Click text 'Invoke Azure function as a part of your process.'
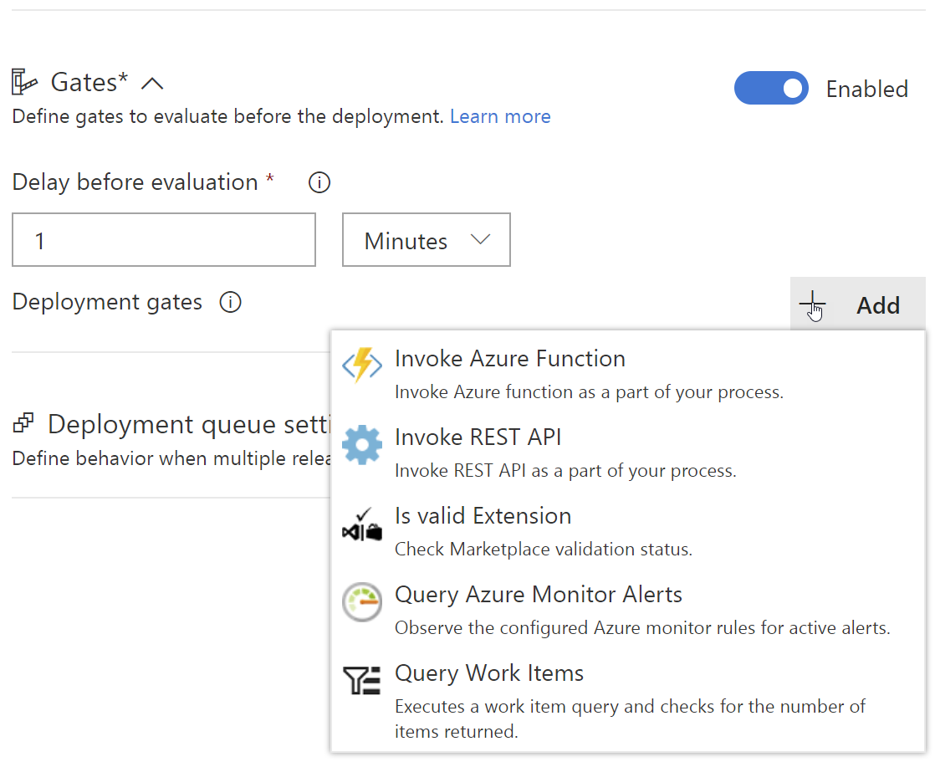This screenshot has height=762, width=935. (589, 392)
